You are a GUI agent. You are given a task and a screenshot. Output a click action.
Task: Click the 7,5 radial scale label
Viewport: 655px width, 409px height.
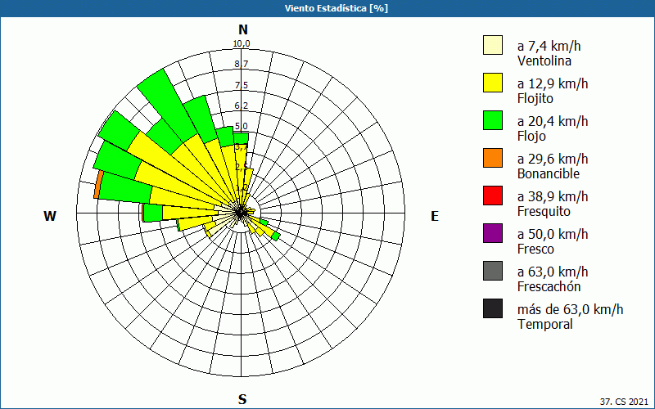pos(242,85)
